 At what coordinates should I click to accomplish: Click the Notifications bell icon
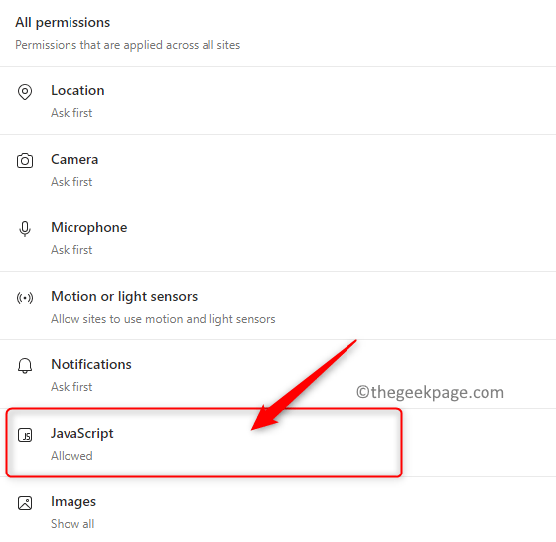coord(25,366)
